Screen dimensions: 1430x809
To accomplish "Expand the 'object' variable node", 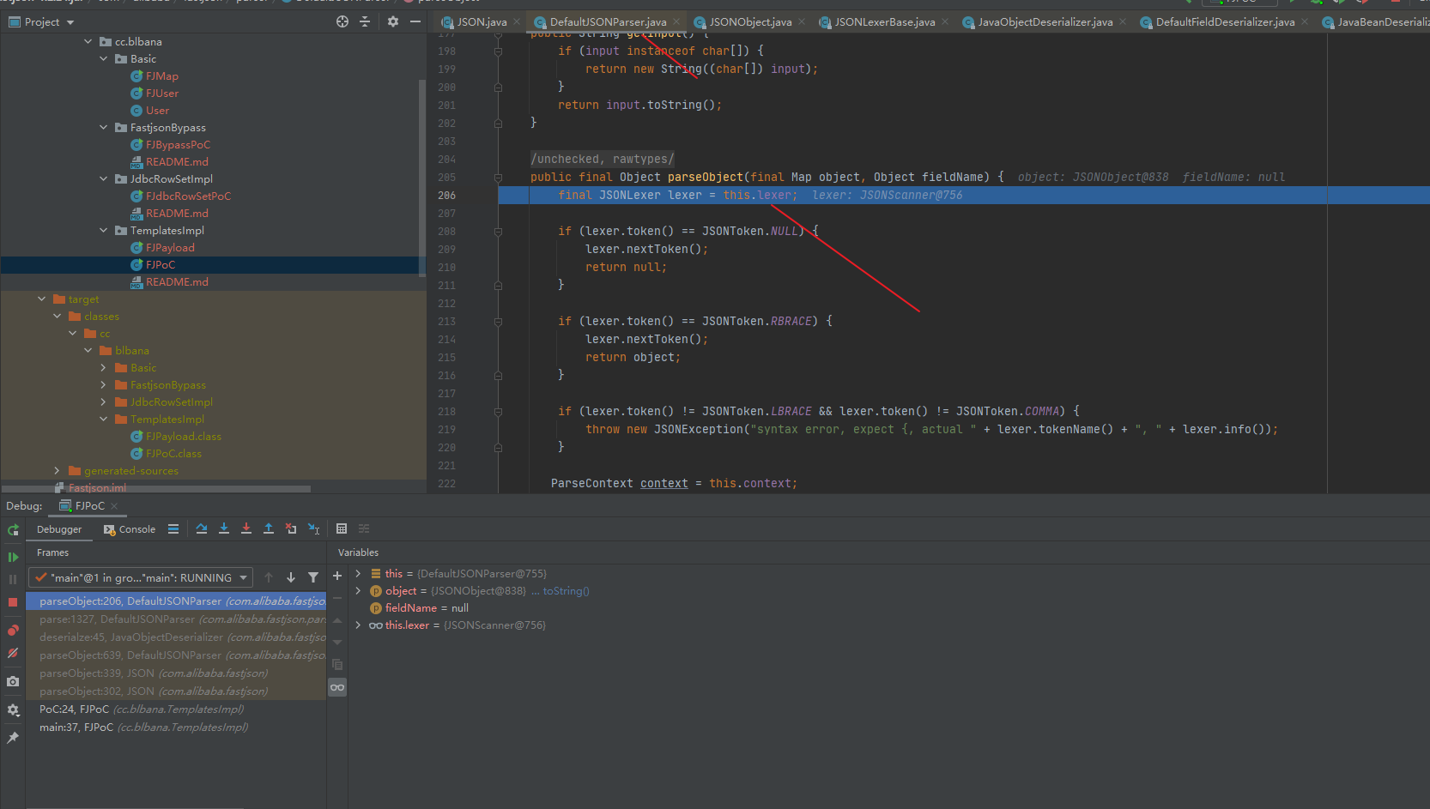I will (x=358, y=590).
